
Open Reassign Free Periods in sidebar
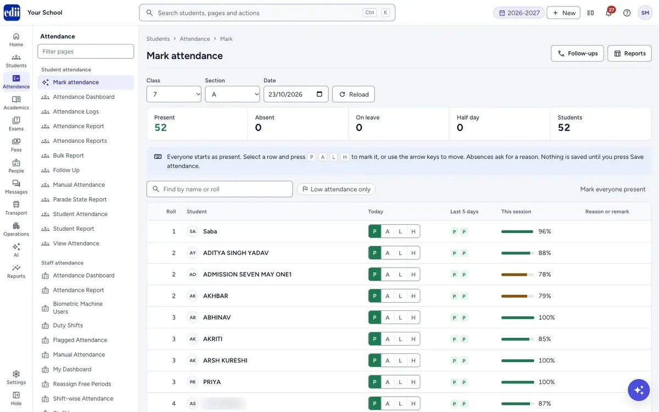coord(86,384)
